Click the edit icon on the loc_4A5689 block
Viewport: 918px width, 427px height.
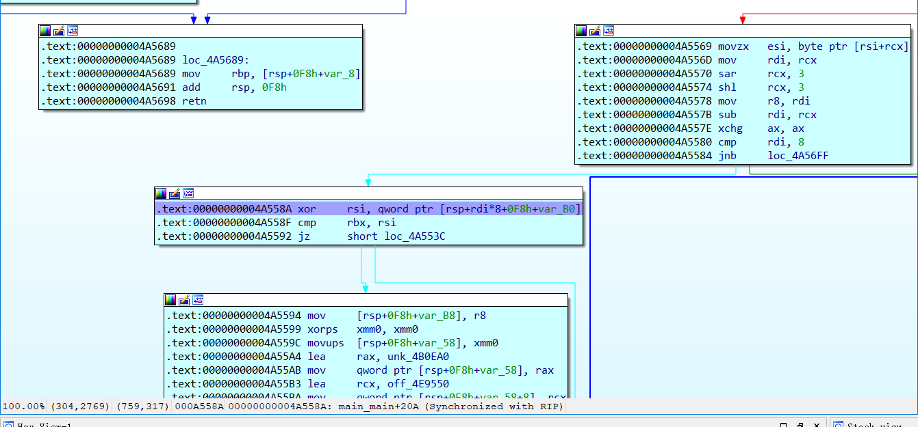point(59,31)
